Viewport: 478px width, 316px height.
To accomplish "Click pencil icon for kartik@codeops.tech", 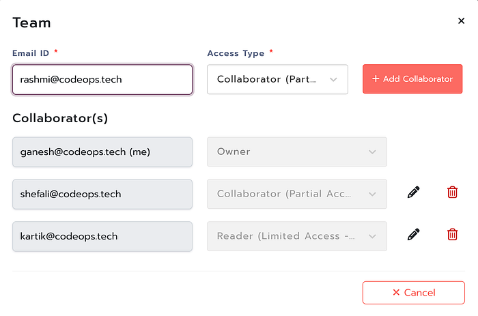I will tap(413, 235).
